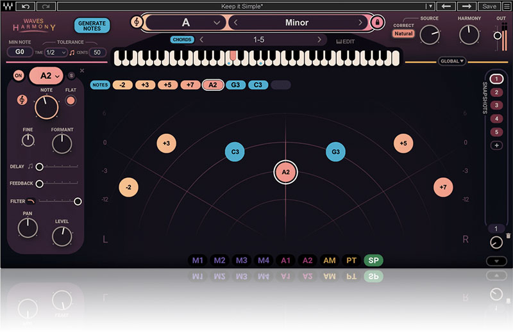The width and height of the screenshot is (513, 333).
Task: Toggle solo S button for voice
Action: pos(72,76)
